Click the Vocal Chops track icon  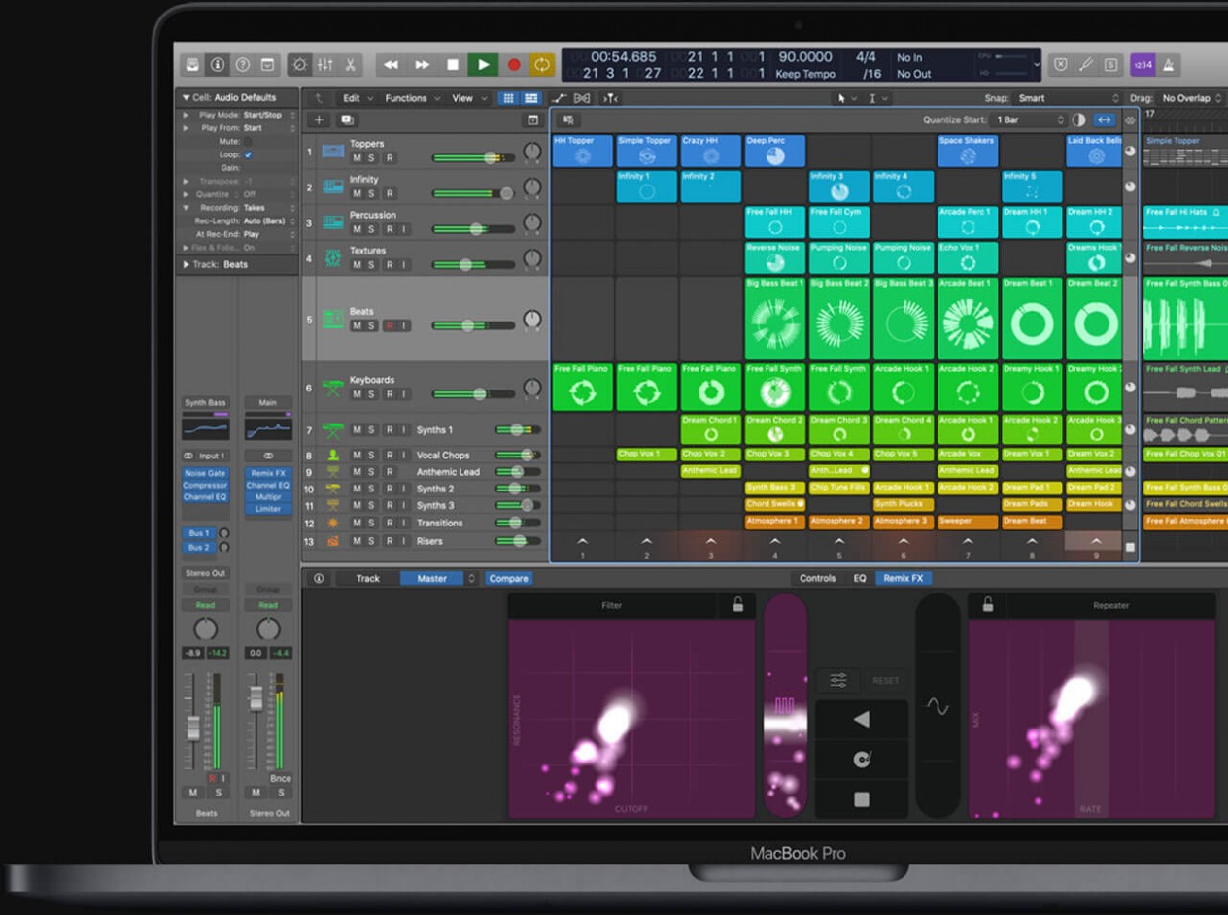pos(333,455)
